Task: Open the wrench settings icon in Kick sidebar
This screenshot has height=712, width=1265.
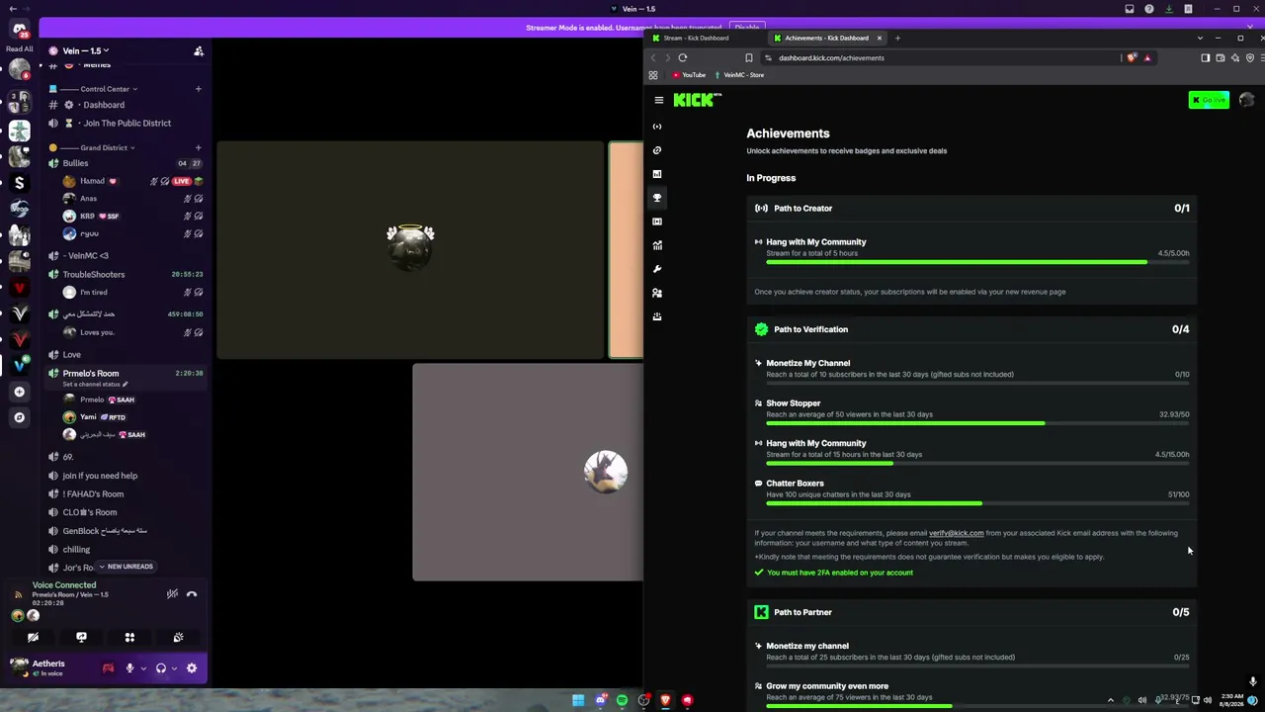Action: (657, 269)
